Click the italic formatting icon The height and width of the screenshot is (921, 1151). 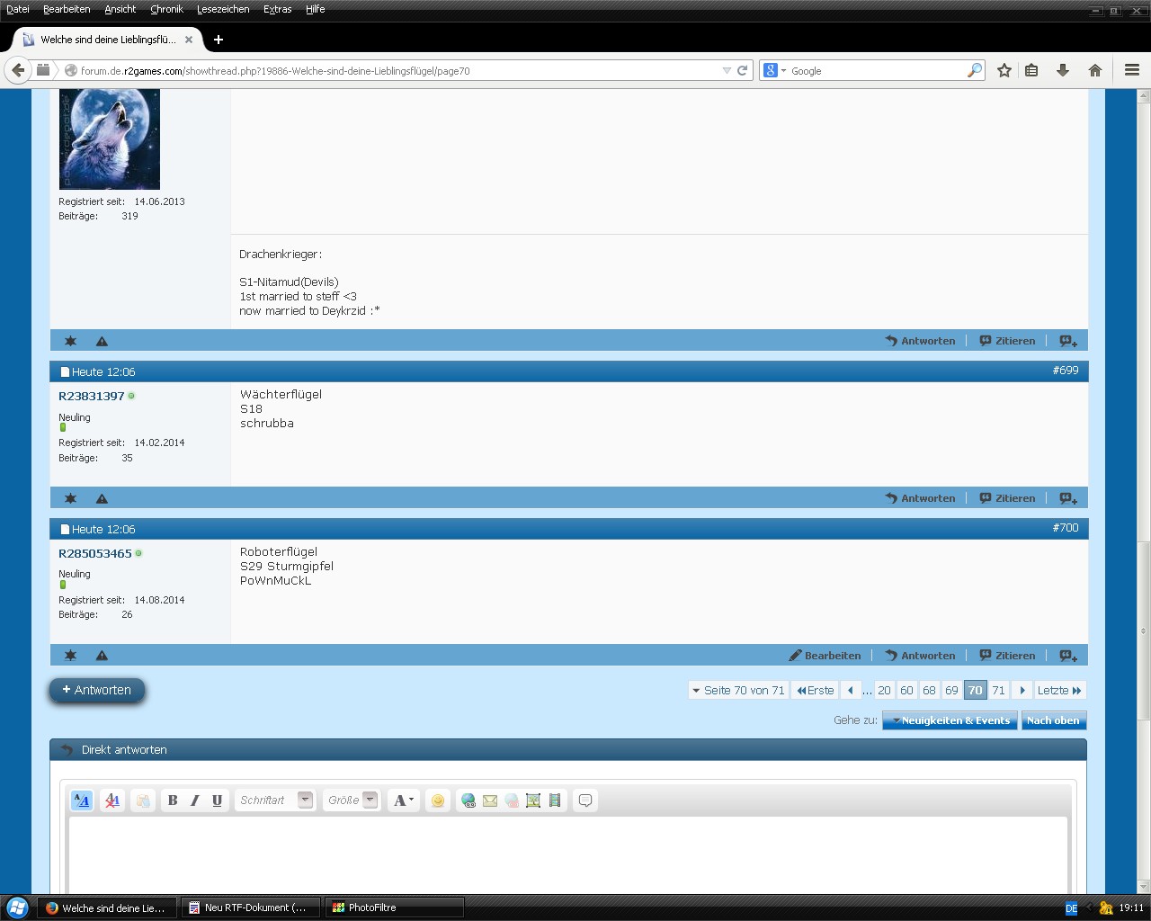pos(194,800)
